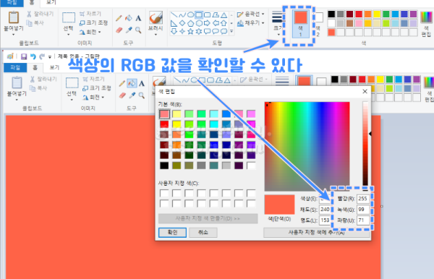Pick the white swatch in 기본 색 grid

tap(251, 166)
